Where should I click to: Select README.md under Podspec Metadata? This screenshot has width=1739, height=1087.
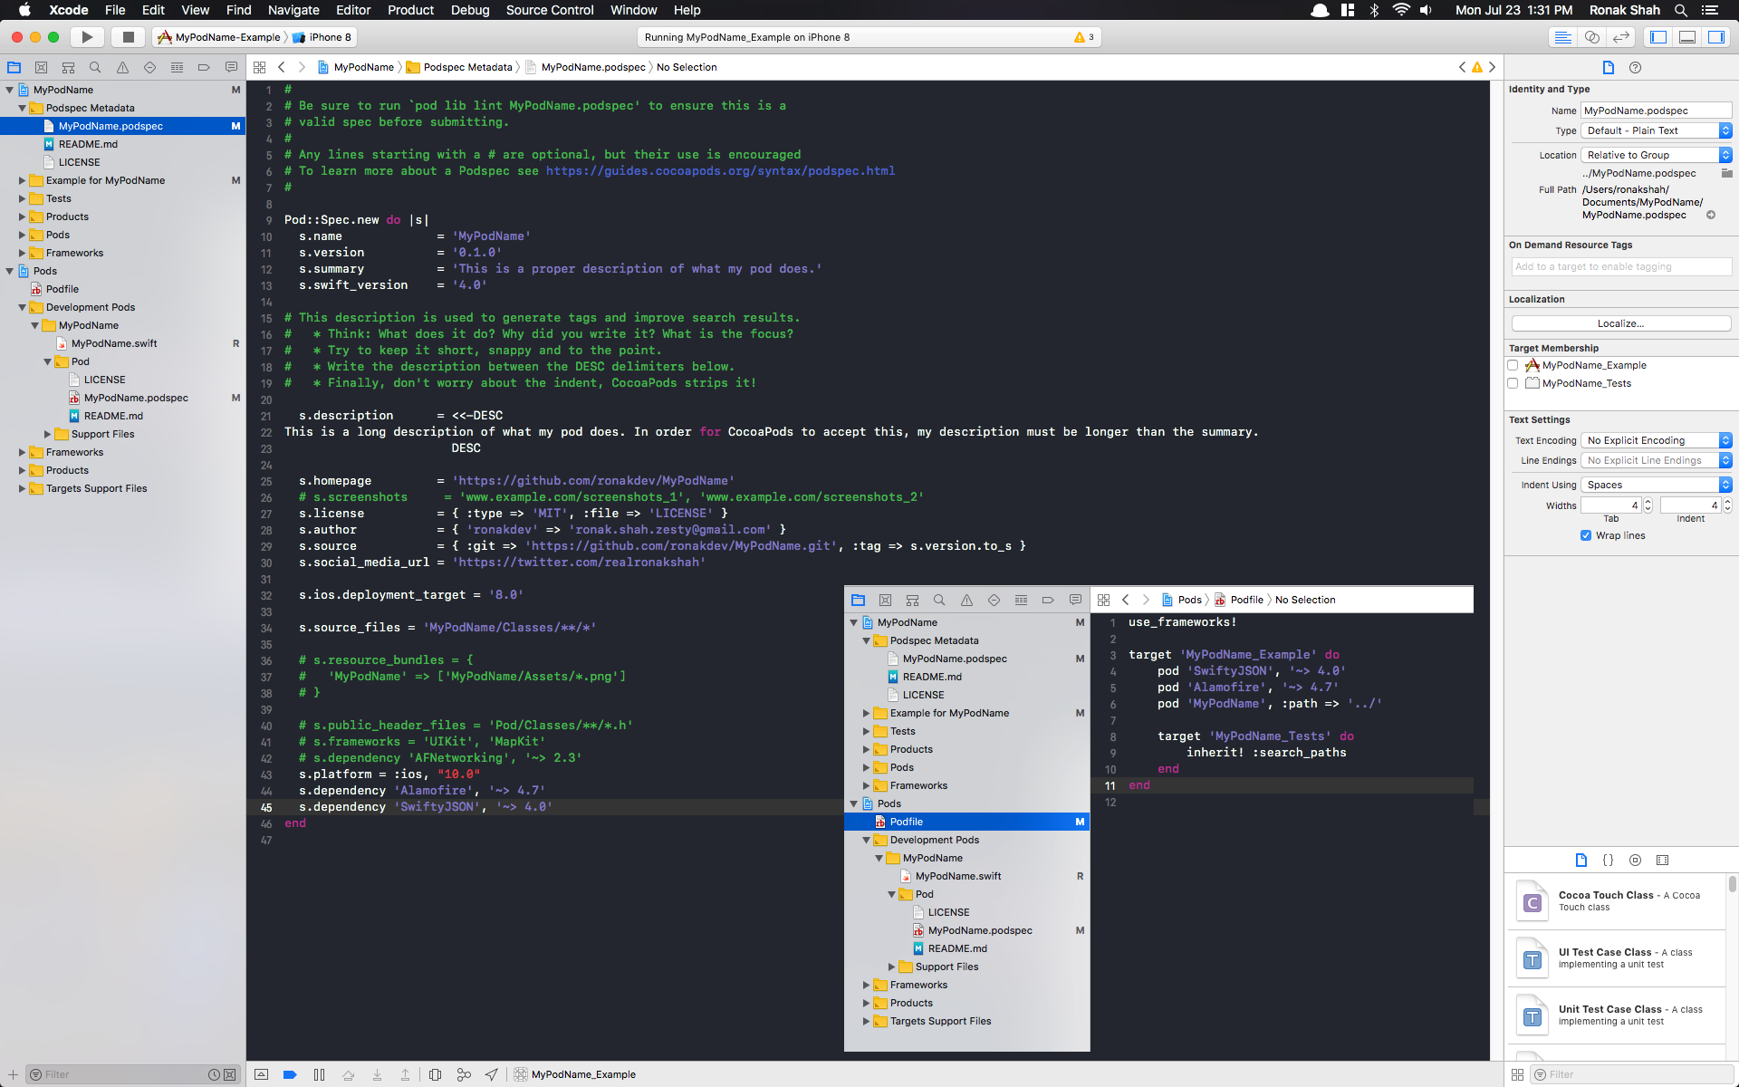88,144
